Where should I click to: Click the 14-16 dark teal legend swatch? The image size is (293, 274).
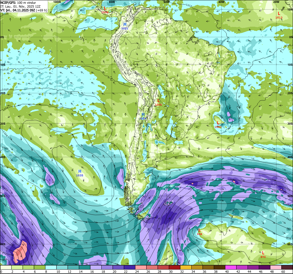[85, 267]
